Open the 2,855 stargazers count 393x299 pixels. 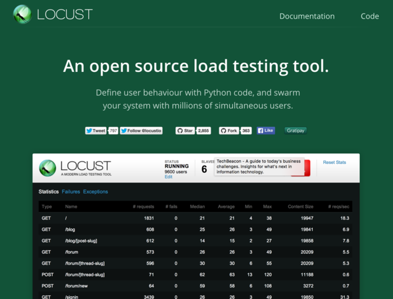coord(203,131)
